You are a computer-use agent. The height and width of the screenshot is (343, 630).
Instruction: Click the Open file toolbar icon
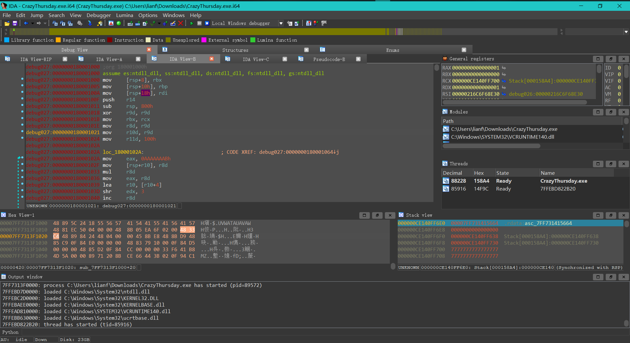(x=7, y=23)
